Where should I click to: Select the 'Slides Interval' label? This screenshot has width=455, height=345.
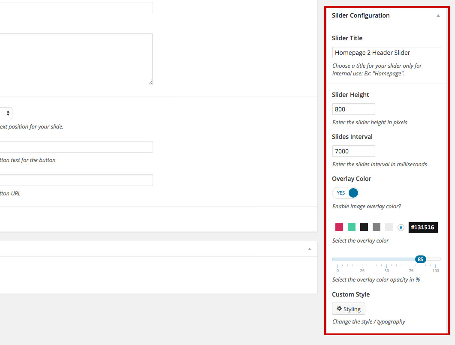(x=352, y=137)
